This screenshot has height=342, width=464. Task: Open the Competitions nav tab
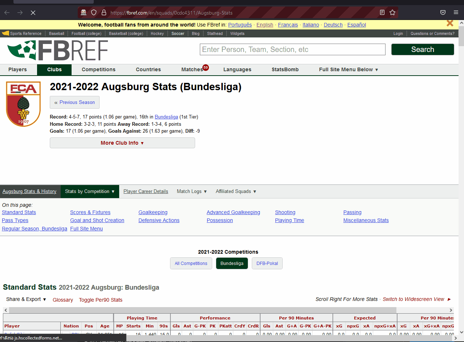coord(98,69)
